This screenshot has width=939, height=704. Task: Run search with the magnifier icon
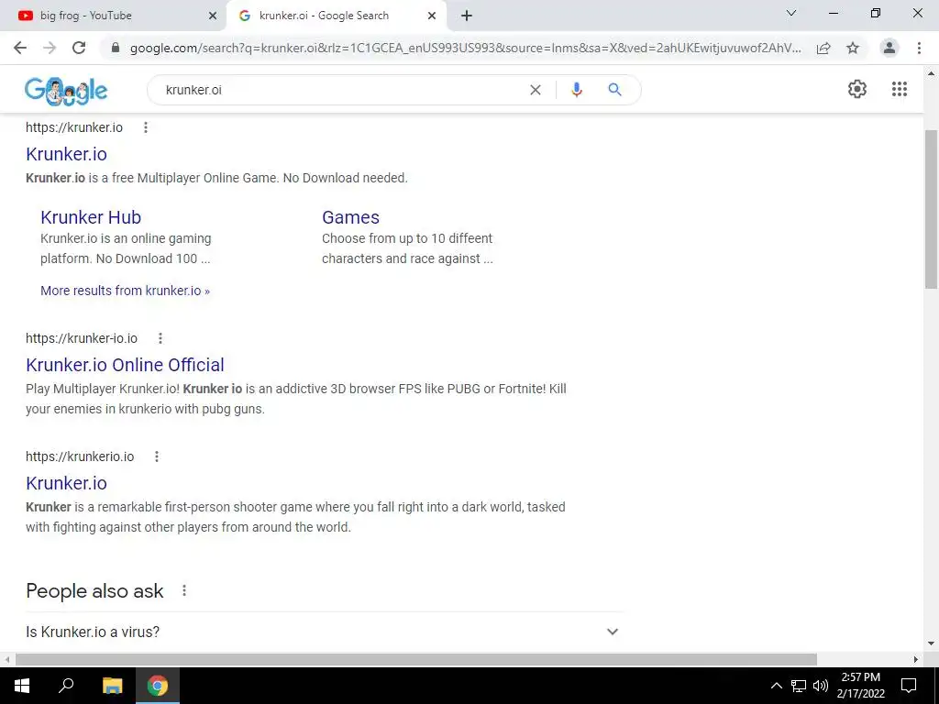pyautogui.click(x=614, y=90)
